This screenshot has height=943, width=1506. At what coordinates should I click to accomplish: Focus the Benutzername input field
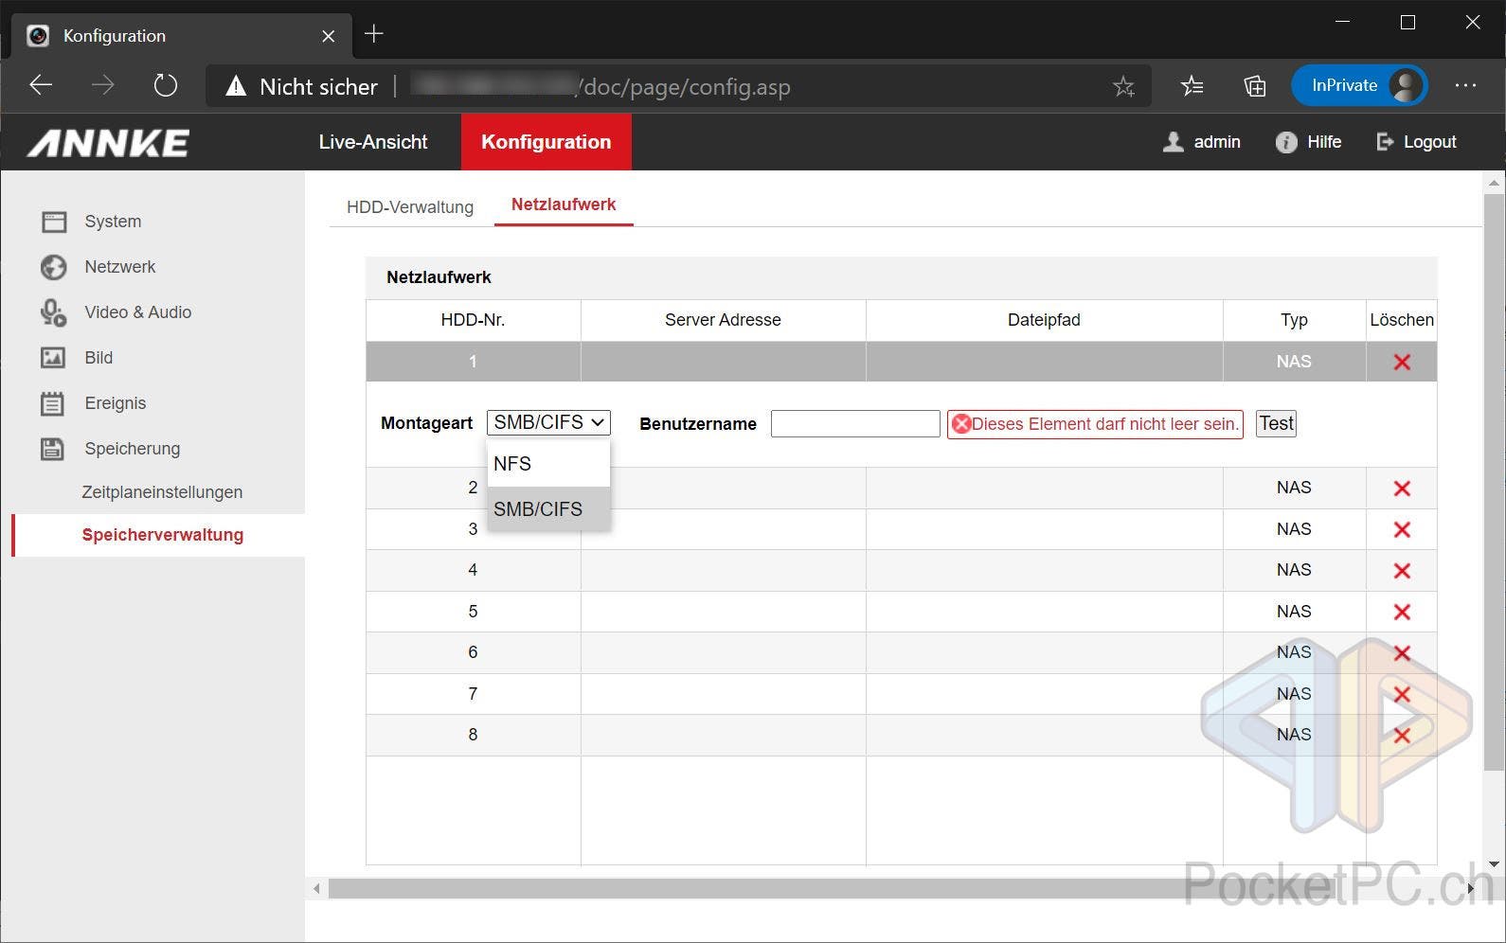click(855, 423)
